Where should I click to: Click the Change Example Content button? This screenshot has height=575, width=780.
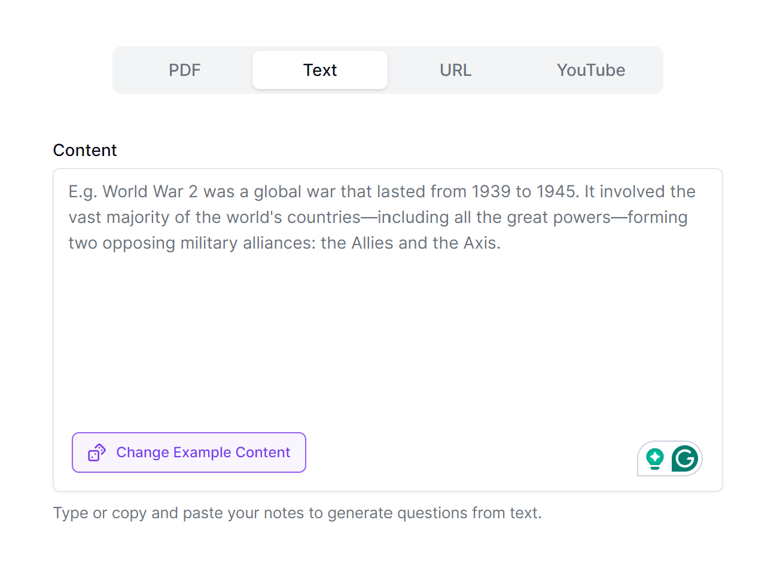pos(188,452)
